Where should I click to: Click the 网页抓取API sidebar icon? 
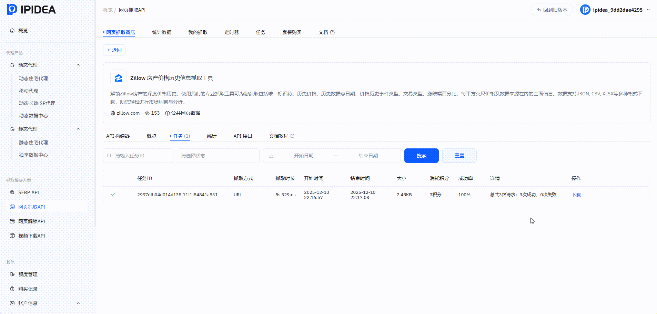pos(12,207)
